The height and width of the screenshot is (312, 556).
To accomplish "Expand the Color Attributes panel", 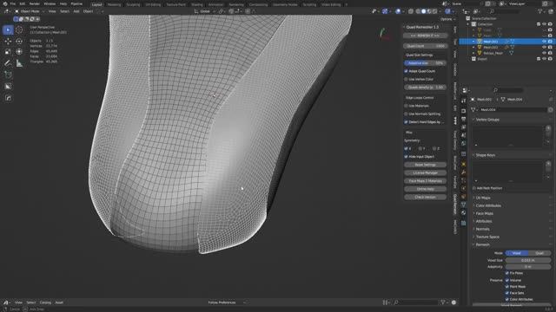I will (488, 205).
